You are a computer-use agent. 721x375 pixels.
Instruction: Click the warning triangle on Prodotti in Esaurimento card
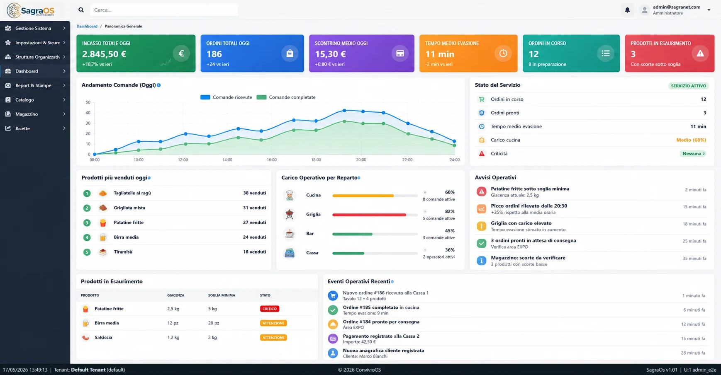tap(700, 53)
